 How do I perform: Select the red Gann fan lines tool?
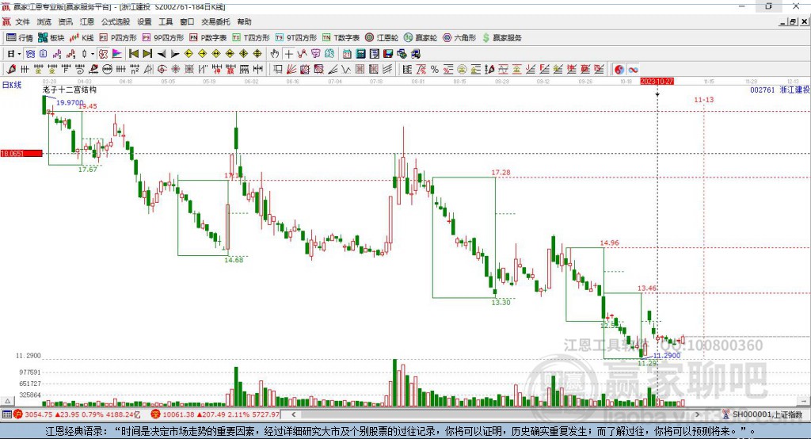[291, 70]
